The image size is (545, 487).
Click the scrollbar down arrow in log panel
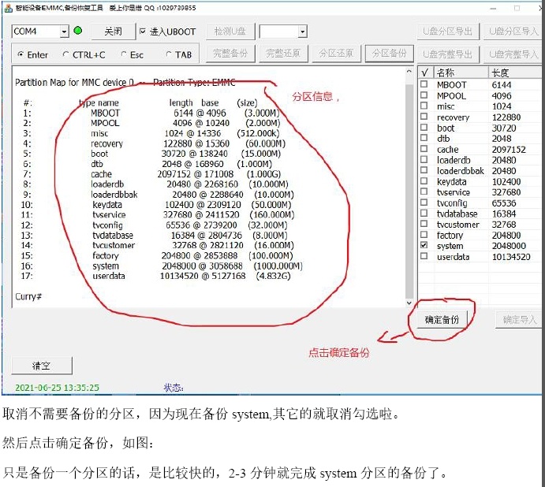coord(409,302)
